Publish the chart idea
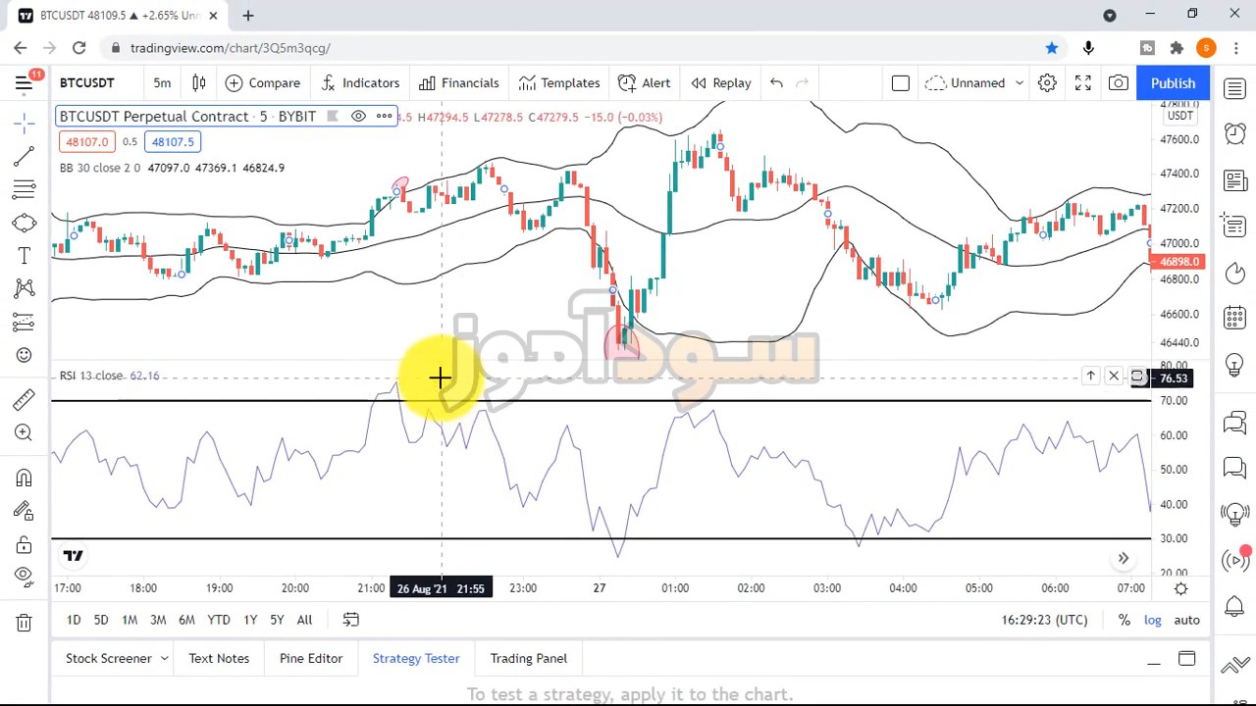1256x706 pixels. pyautogui.click(x=1173, y=83)
